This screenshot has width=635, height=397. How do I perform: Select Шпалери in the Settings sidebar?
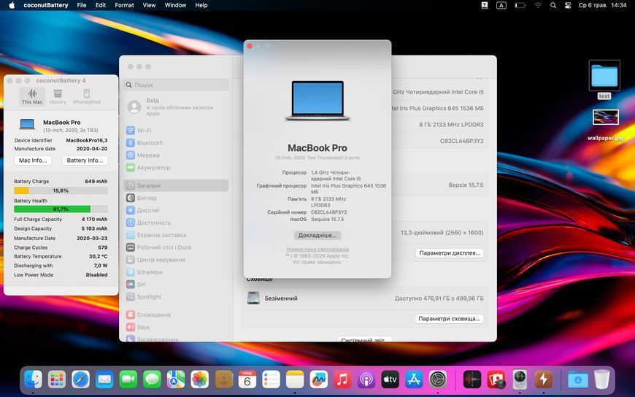tap(176, 271)
